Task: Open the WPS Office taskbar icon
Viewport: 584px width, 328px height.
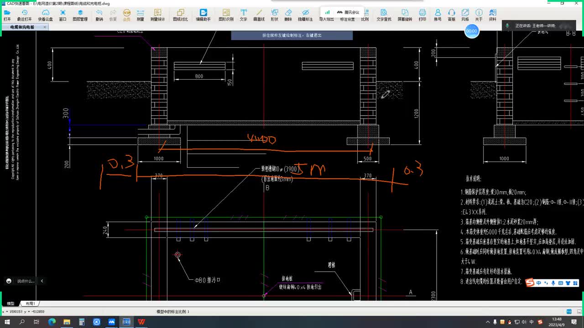Action: point(141,322)
